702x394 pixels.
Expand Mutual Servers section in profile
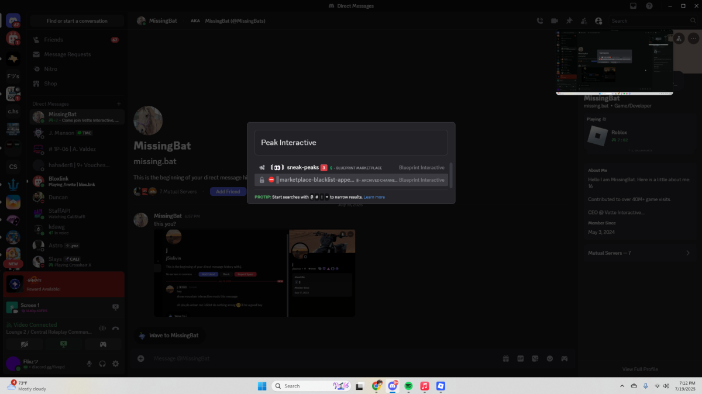point(639,253)
